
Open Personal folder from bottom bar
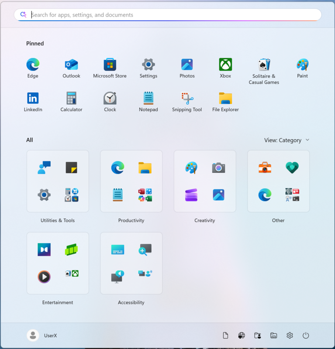[258, 335]
